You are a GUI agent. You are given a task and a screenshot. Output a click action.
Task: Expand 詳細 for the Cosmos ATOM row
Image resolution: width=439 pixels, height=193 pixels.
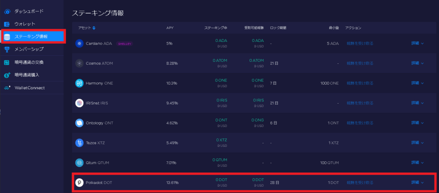pyautogui.click(x=418, y=63)
